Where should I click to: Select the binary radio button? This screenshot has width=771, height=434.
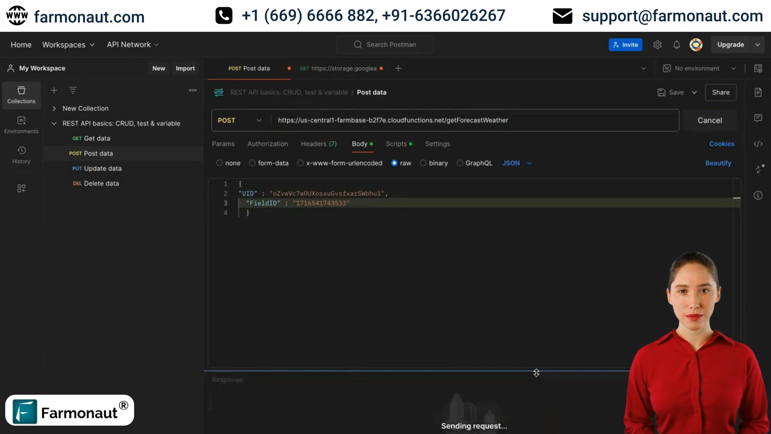tap(423, 163)
